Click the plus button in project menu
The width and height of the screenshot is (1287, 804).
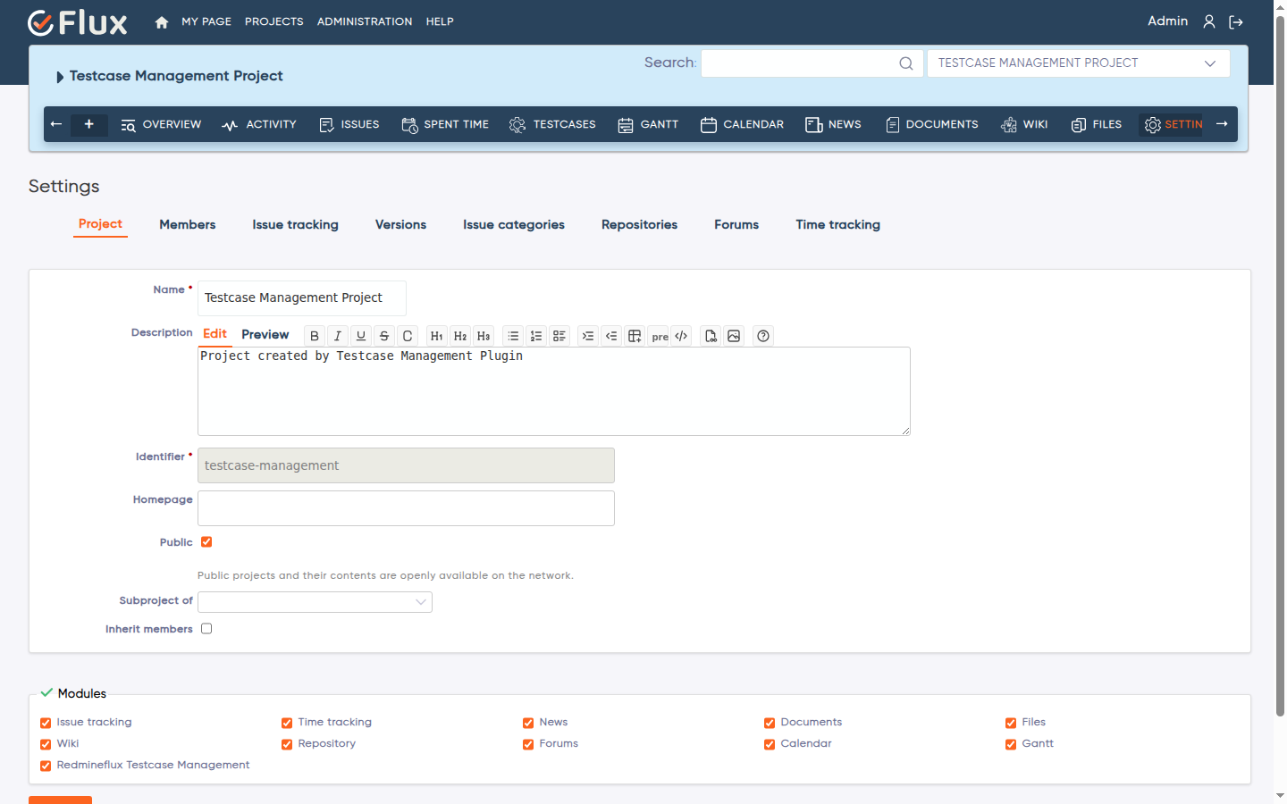(x=89, y=124)
